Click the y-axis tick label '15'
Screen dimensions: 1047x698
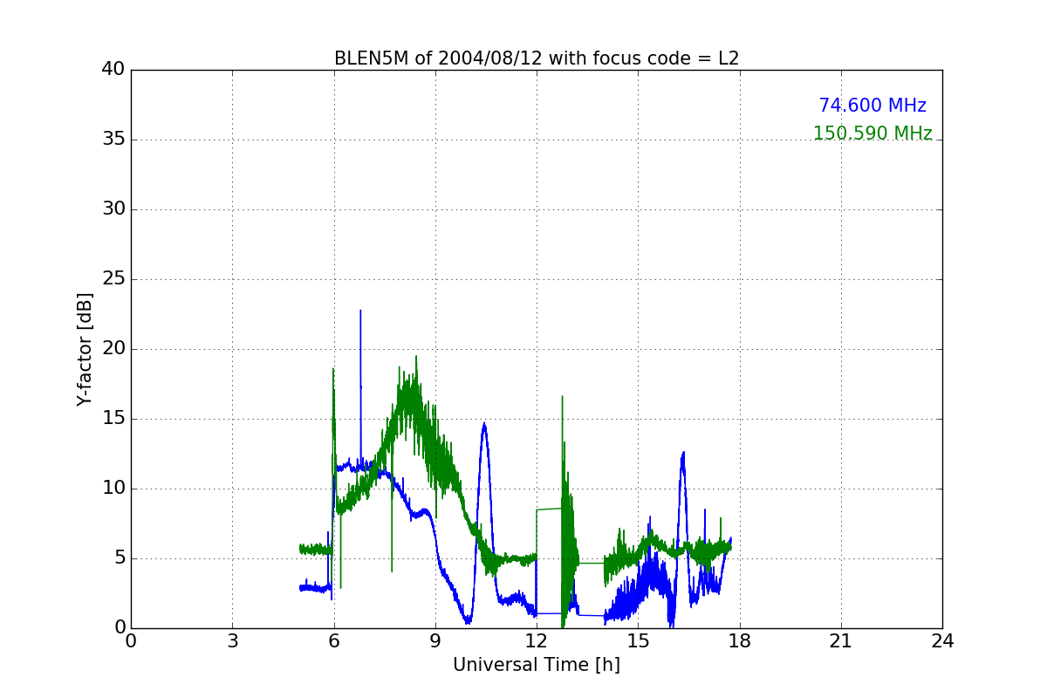pyautogui.click(x=113, y=419)
